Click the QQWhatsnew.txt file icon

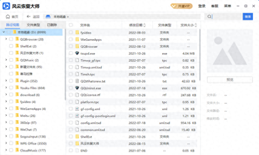tap(77, 81)
